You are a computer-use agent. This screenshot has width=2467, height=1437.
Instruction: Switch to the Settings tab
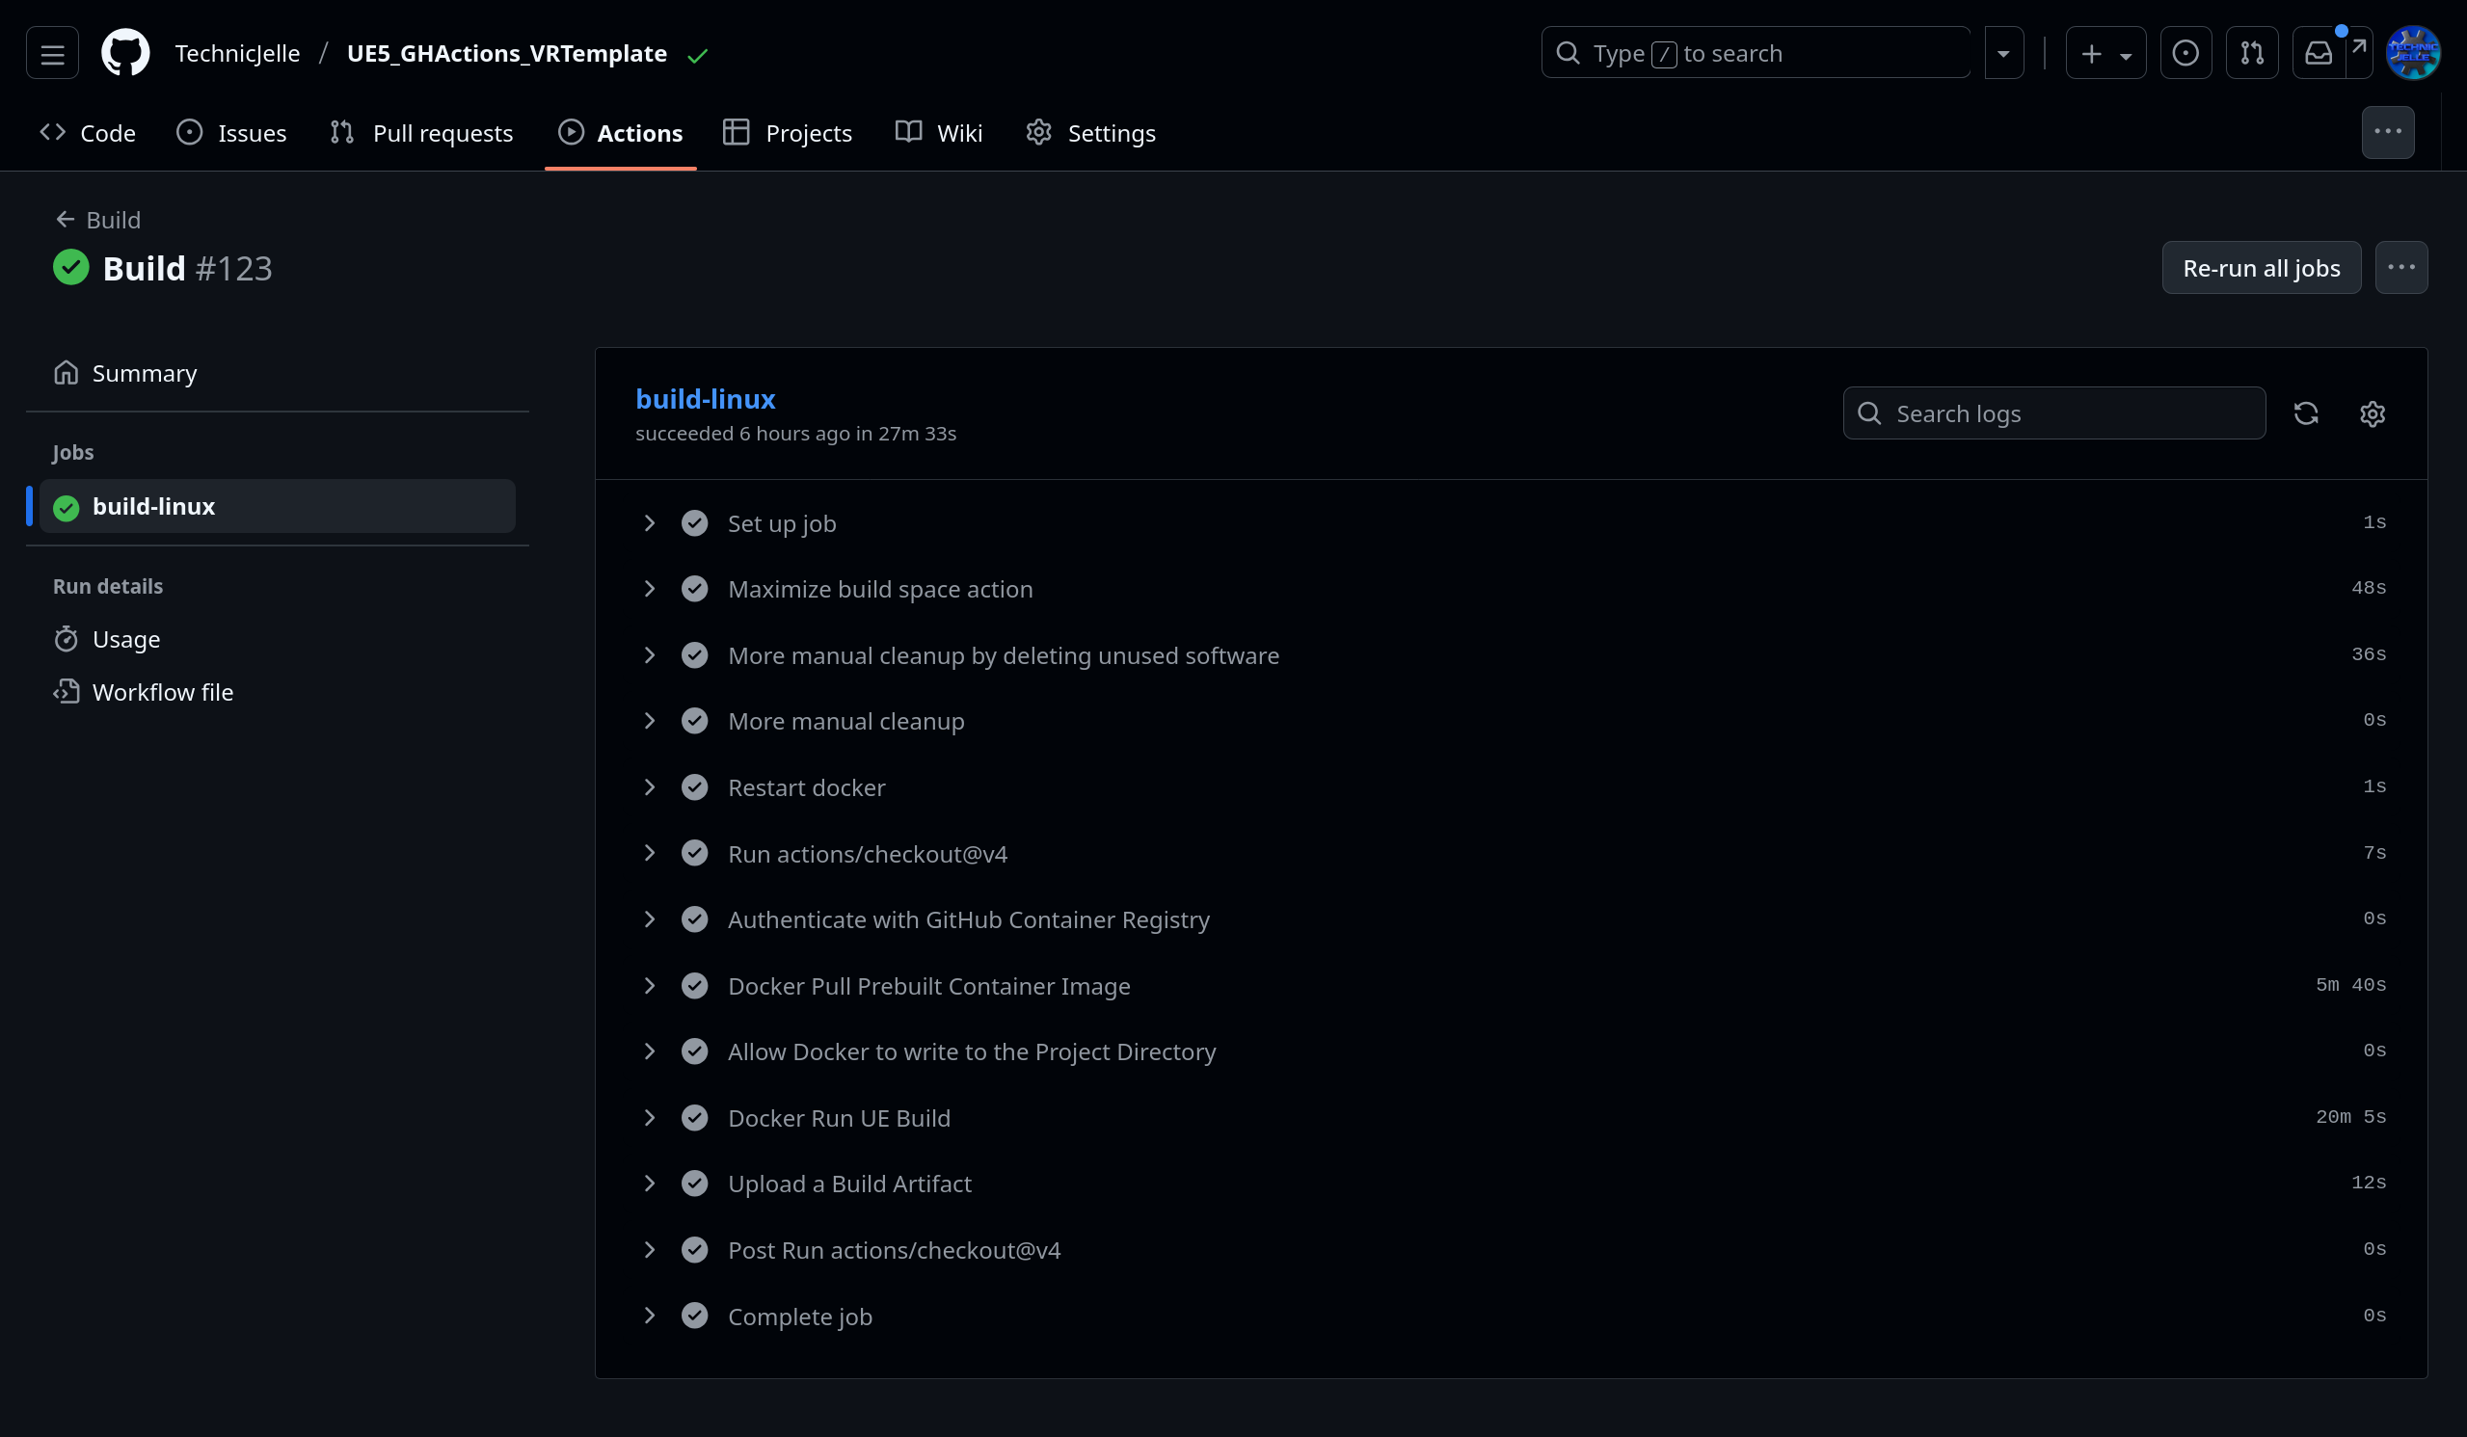[x=1090, y=133]
